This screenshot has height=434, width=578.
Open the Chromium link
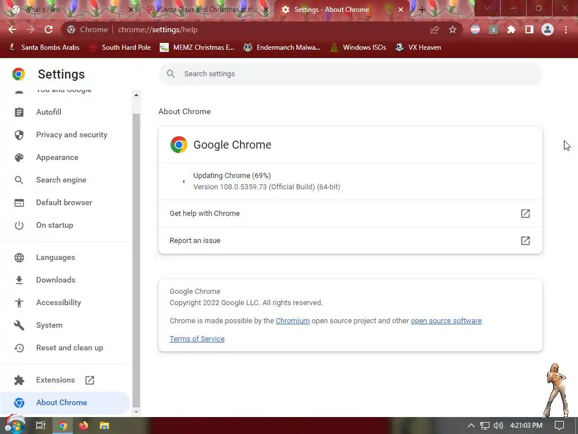pyautogui.click(x=292, y=321)
